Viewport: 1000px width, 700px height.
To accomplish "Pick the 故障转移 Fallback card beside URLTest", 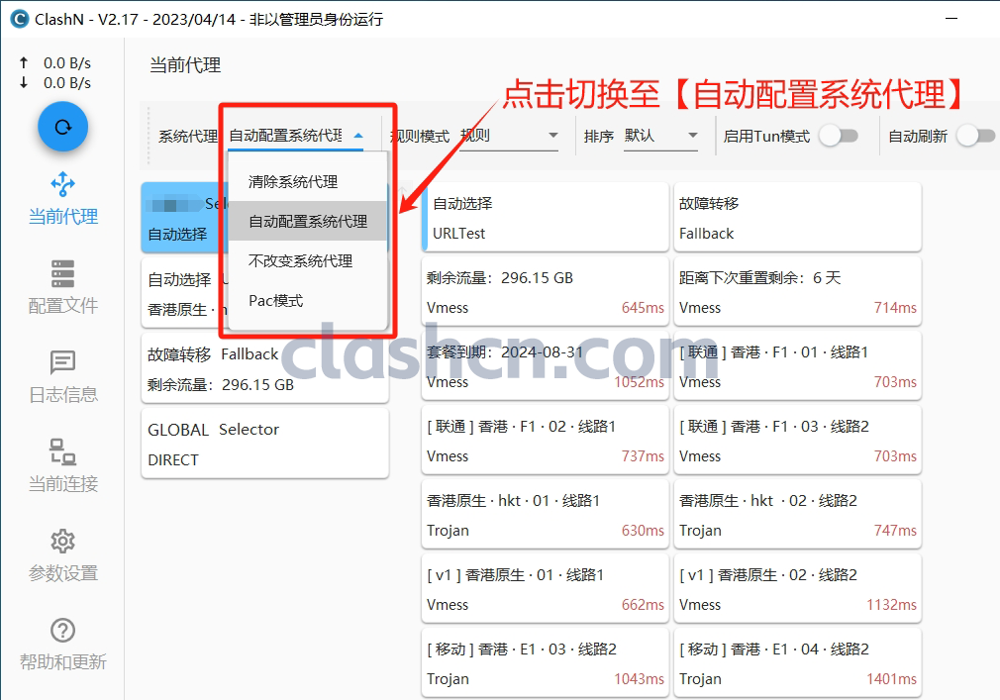I will (x=797, y=218).
